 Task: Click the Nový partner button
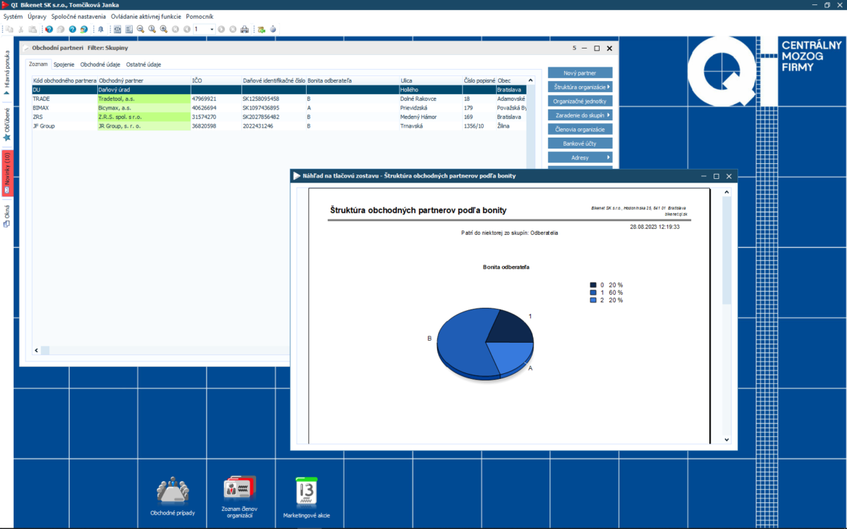pyautogui.click(x=580, y=73)
